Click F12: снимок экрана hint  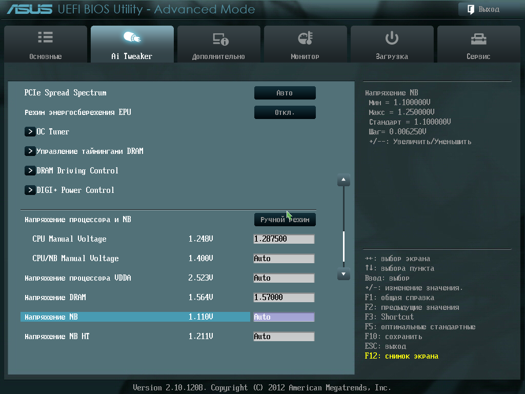[401, 356]
